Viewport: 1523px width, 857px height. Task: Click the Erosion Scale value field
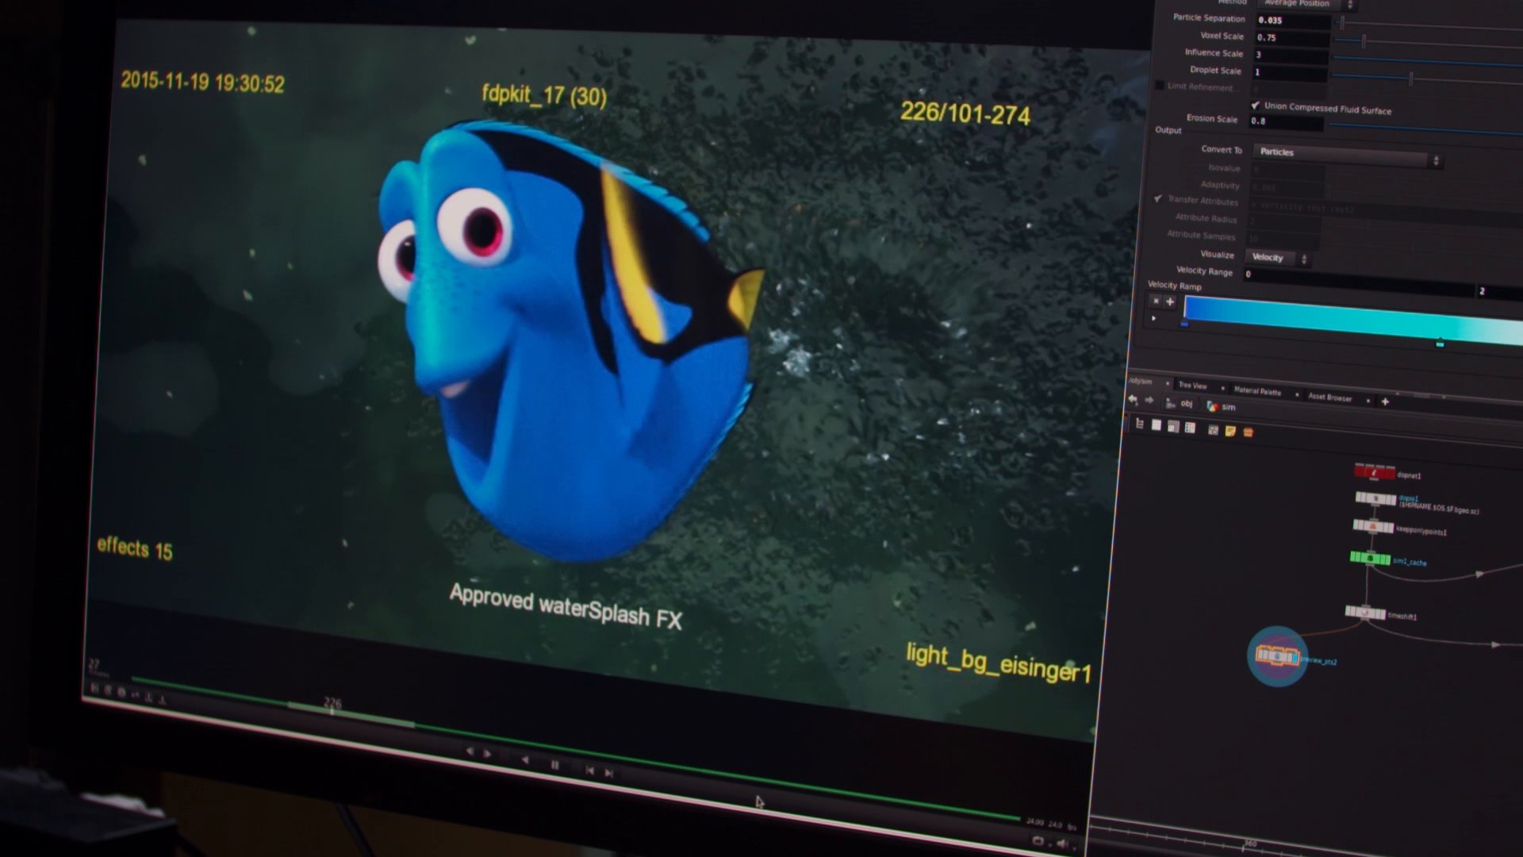point(1285,121)
